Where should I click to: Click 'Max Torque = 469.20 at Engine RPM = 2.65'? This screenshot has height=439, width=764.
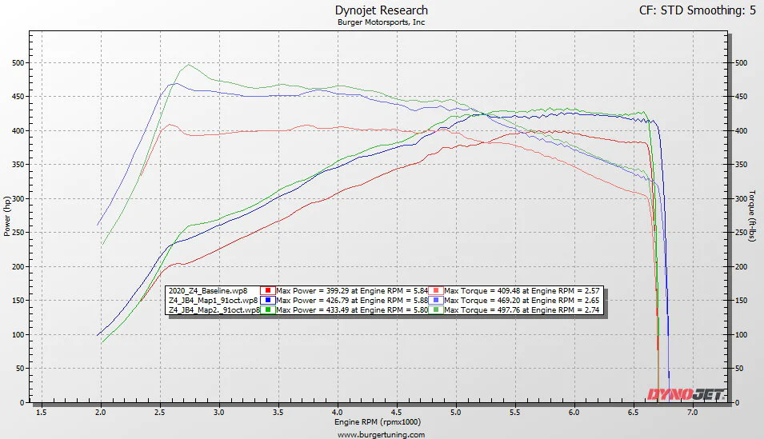522,300
